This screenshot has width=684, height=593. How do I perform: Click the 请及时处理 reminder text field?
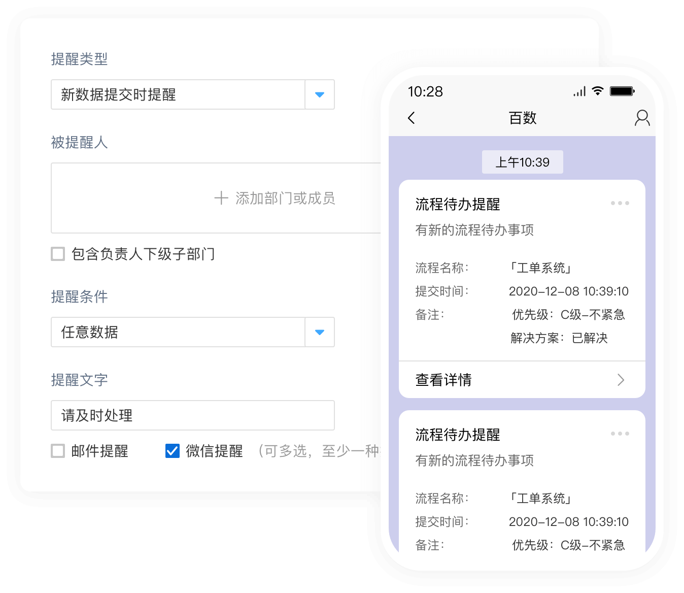coord(193,415)
